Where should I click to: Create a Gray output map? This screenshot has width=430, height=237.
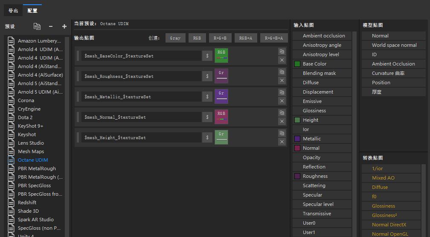pos(175,38)
